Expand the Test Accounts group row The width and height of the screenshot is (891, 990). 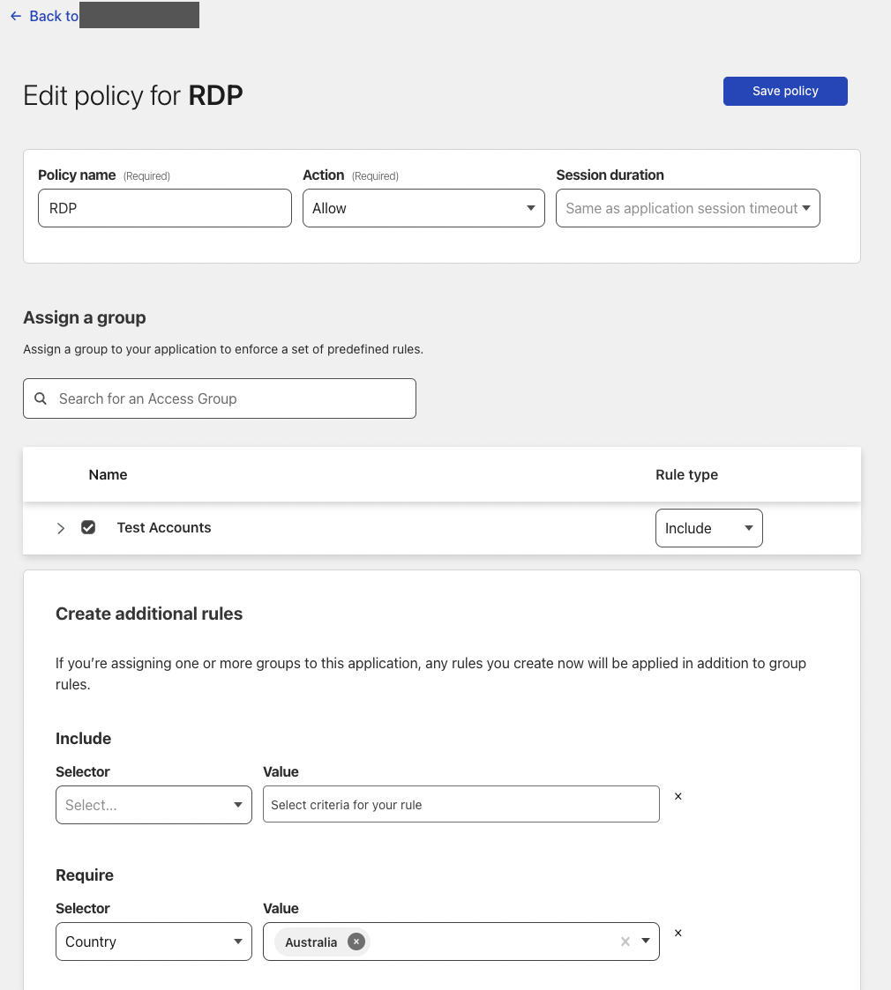61,528
